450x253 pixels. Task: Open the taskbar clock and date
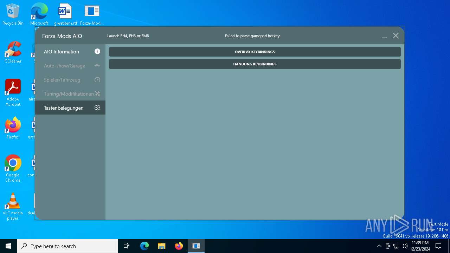(x=420, y=246)
